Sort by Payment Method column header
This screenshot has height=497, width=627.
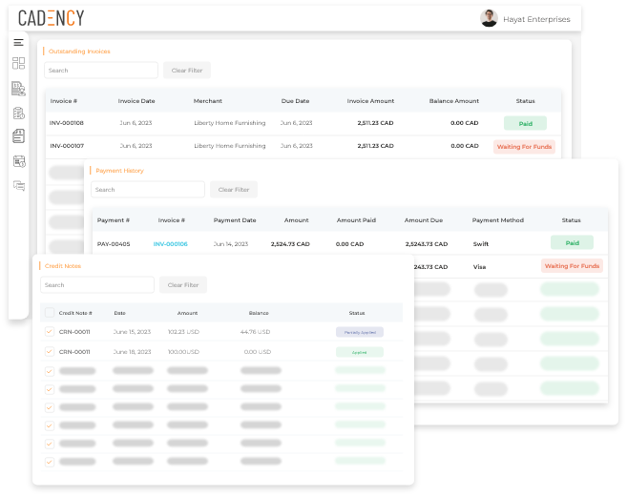498,220
